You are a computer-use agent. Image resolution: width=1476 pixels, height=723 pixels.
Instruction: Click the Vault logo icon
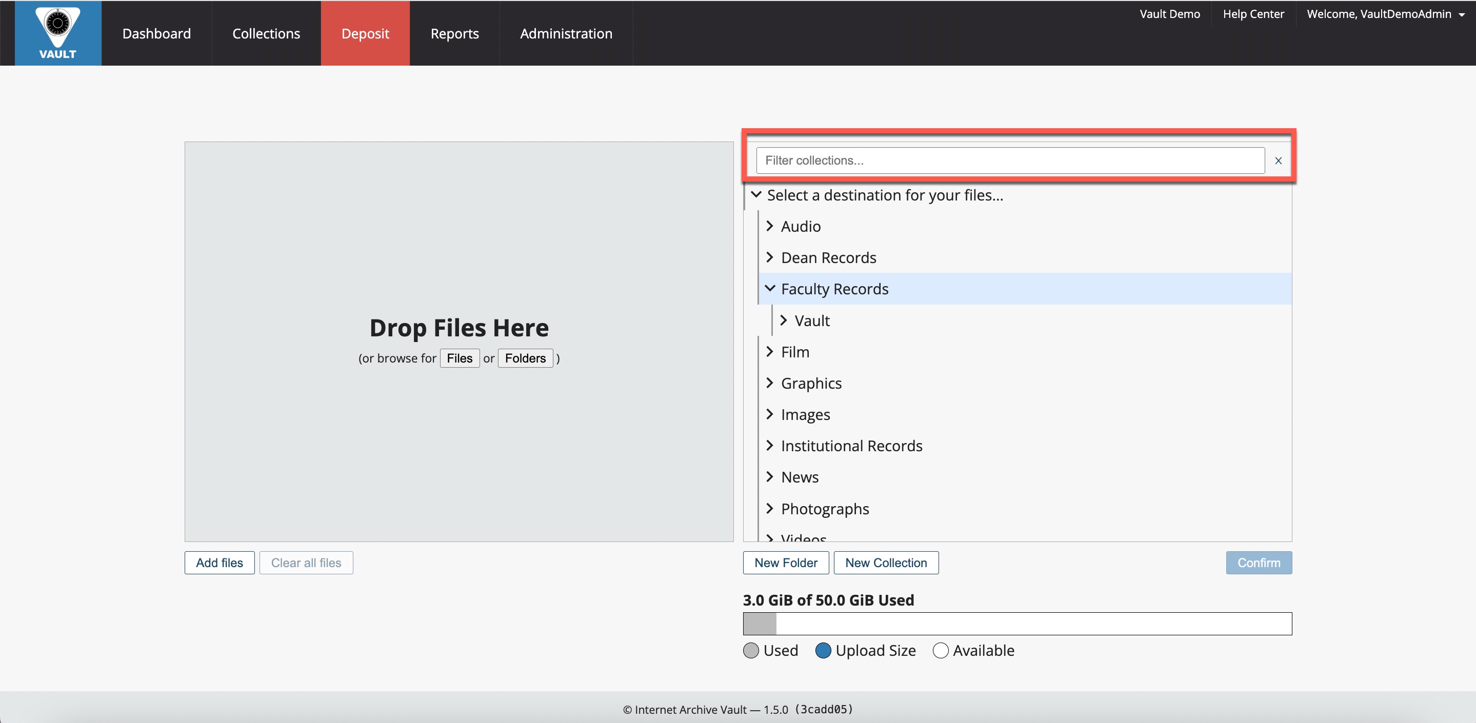[x=58, y=33]
